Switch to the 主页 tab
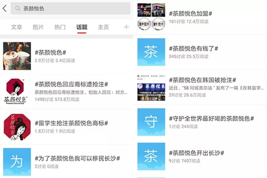 coord(104,27)
